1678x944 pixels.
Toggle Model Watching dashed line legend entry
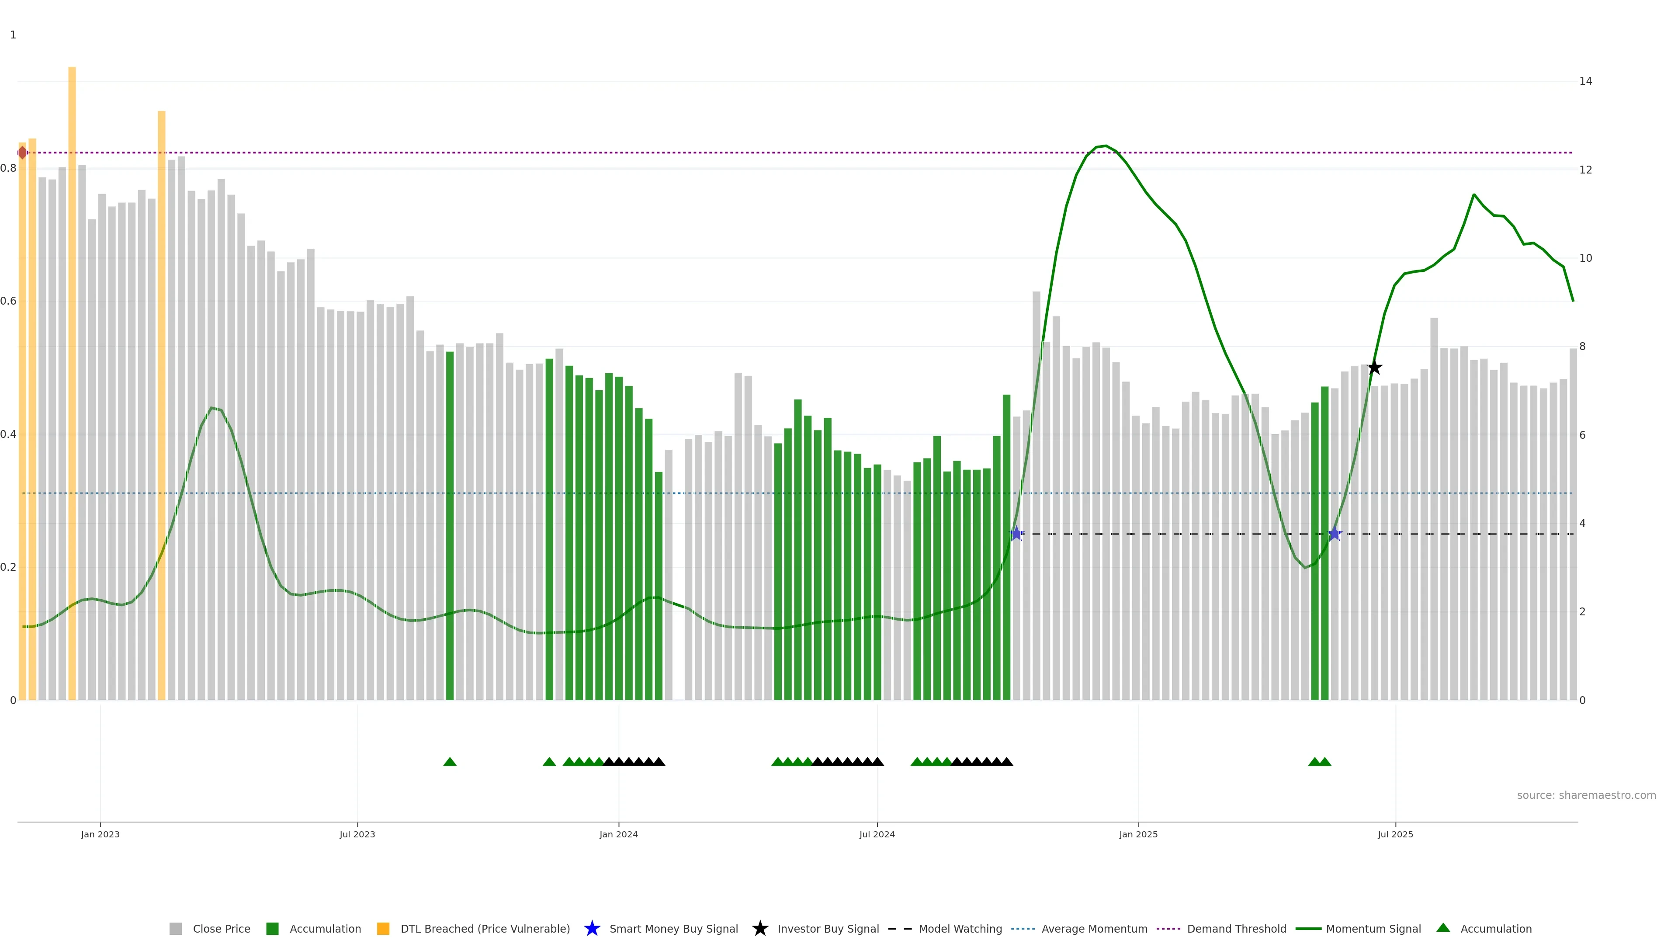(960, 928)
